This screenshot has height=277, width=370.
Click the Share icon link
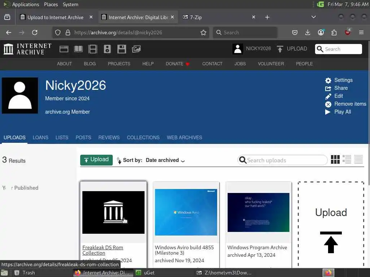(x=336, y=88)
